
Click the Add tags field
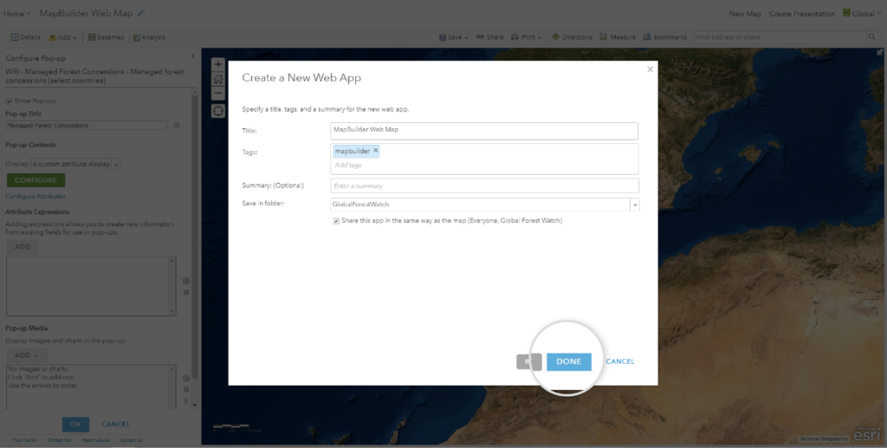(485, 166)
